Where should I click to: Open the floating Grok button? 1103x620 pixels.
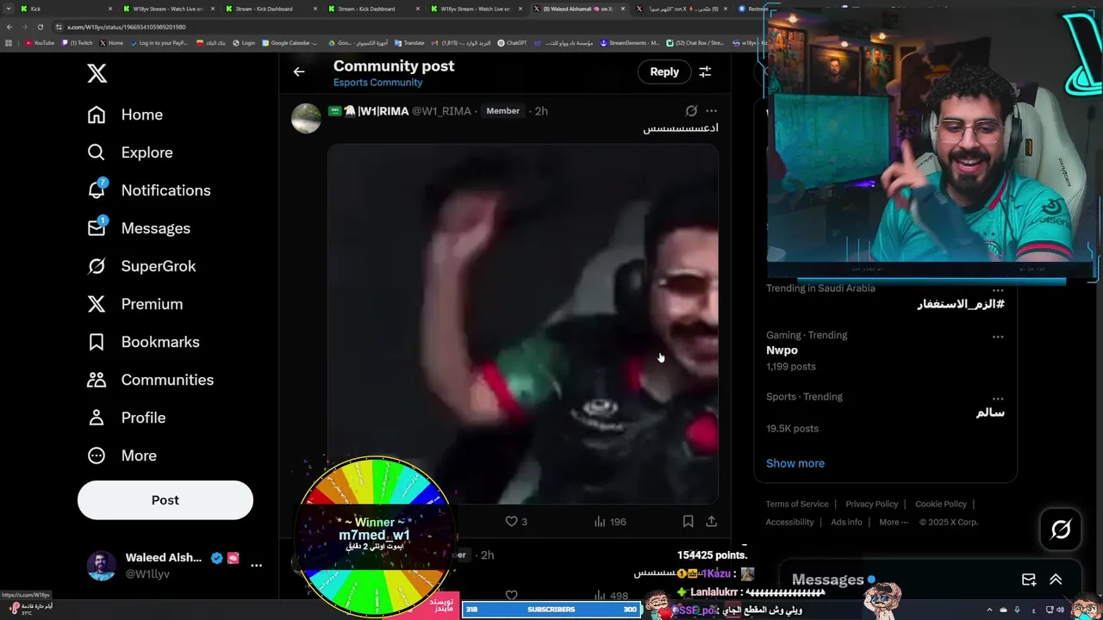coord(1061,530)
